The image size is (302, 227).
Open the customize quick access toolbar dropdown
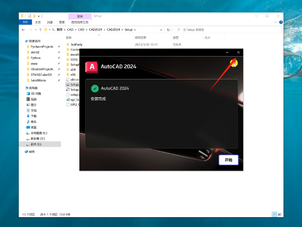(x=39, y=16)
